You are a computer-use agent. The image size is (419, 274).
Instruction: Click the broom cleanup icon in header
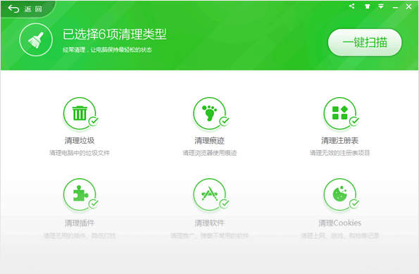click(36, 40)
